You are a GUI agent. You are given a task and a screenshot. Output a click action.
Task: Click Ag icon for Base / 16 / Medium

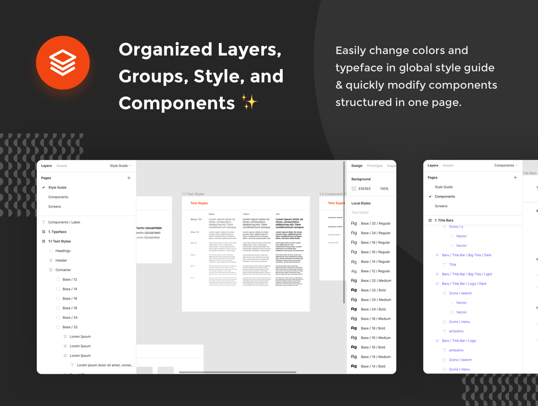tap(354, 338)
